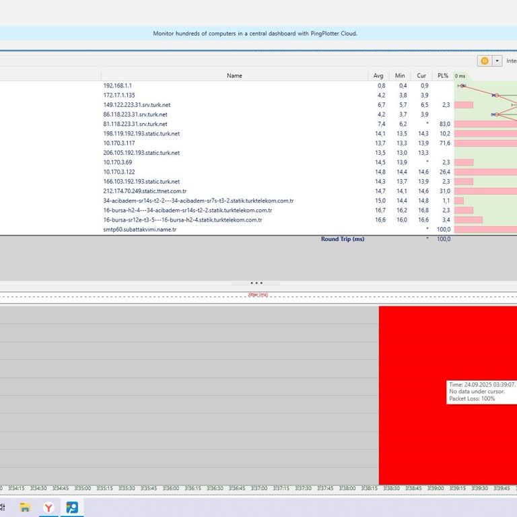517x517 pixels.
Task: Open the dropdown arrow beside pause button
Action: [x=497, y=61]
